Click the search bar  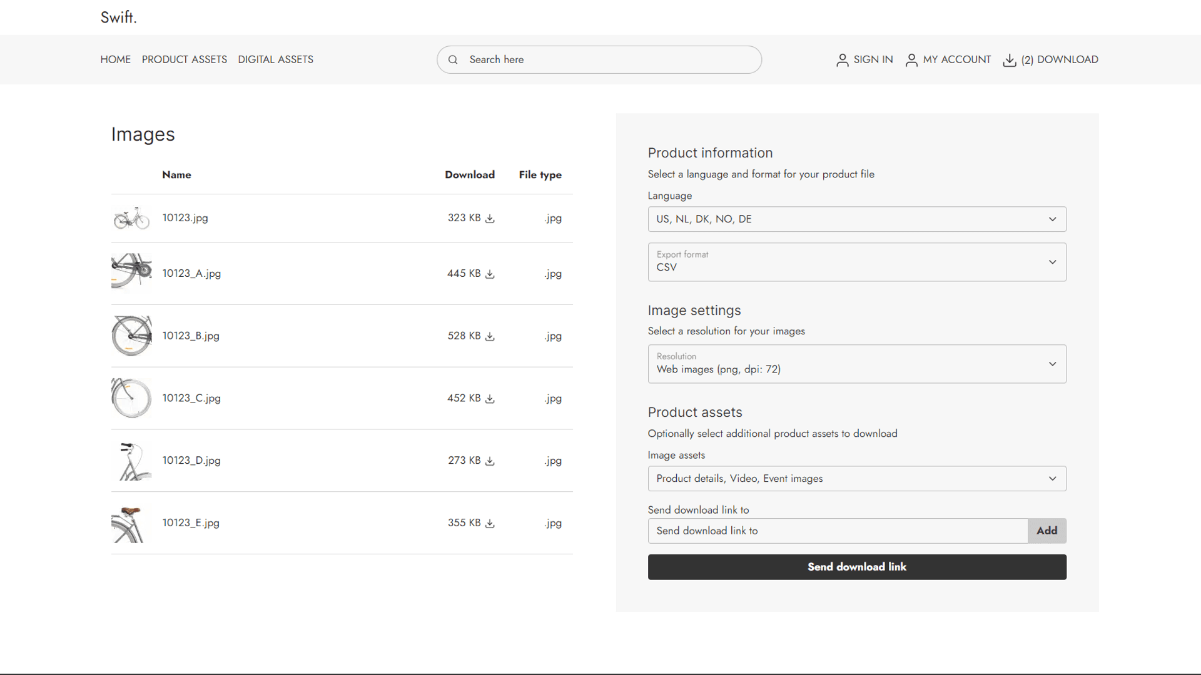pos(600,59)
